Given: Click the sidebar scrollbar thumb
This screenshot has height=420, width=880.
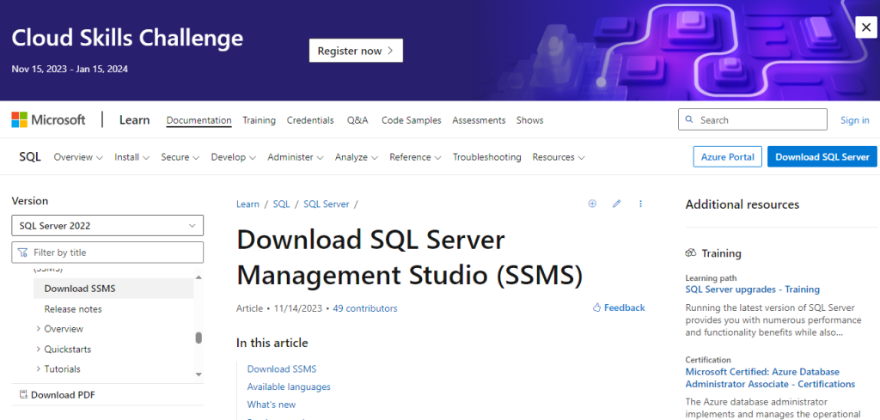Looking at the screenshot, I should pyautogui.click(x=199, y=338).
